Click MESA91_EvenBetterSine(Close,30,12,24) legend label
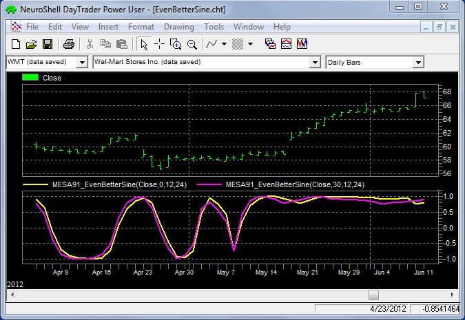This screenshot has width=465, height=320. click(295, 184)
